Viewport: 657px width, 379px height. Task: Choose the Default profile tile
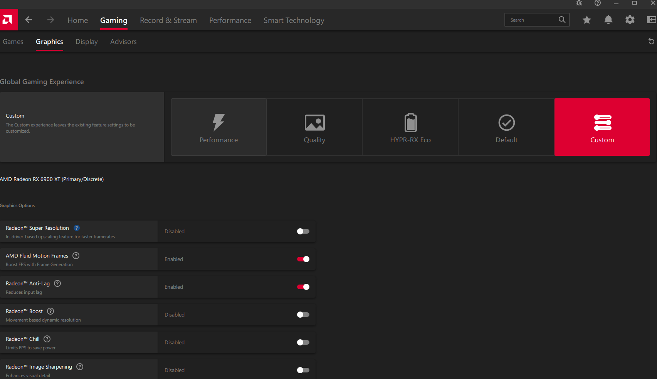click(506, 127)
